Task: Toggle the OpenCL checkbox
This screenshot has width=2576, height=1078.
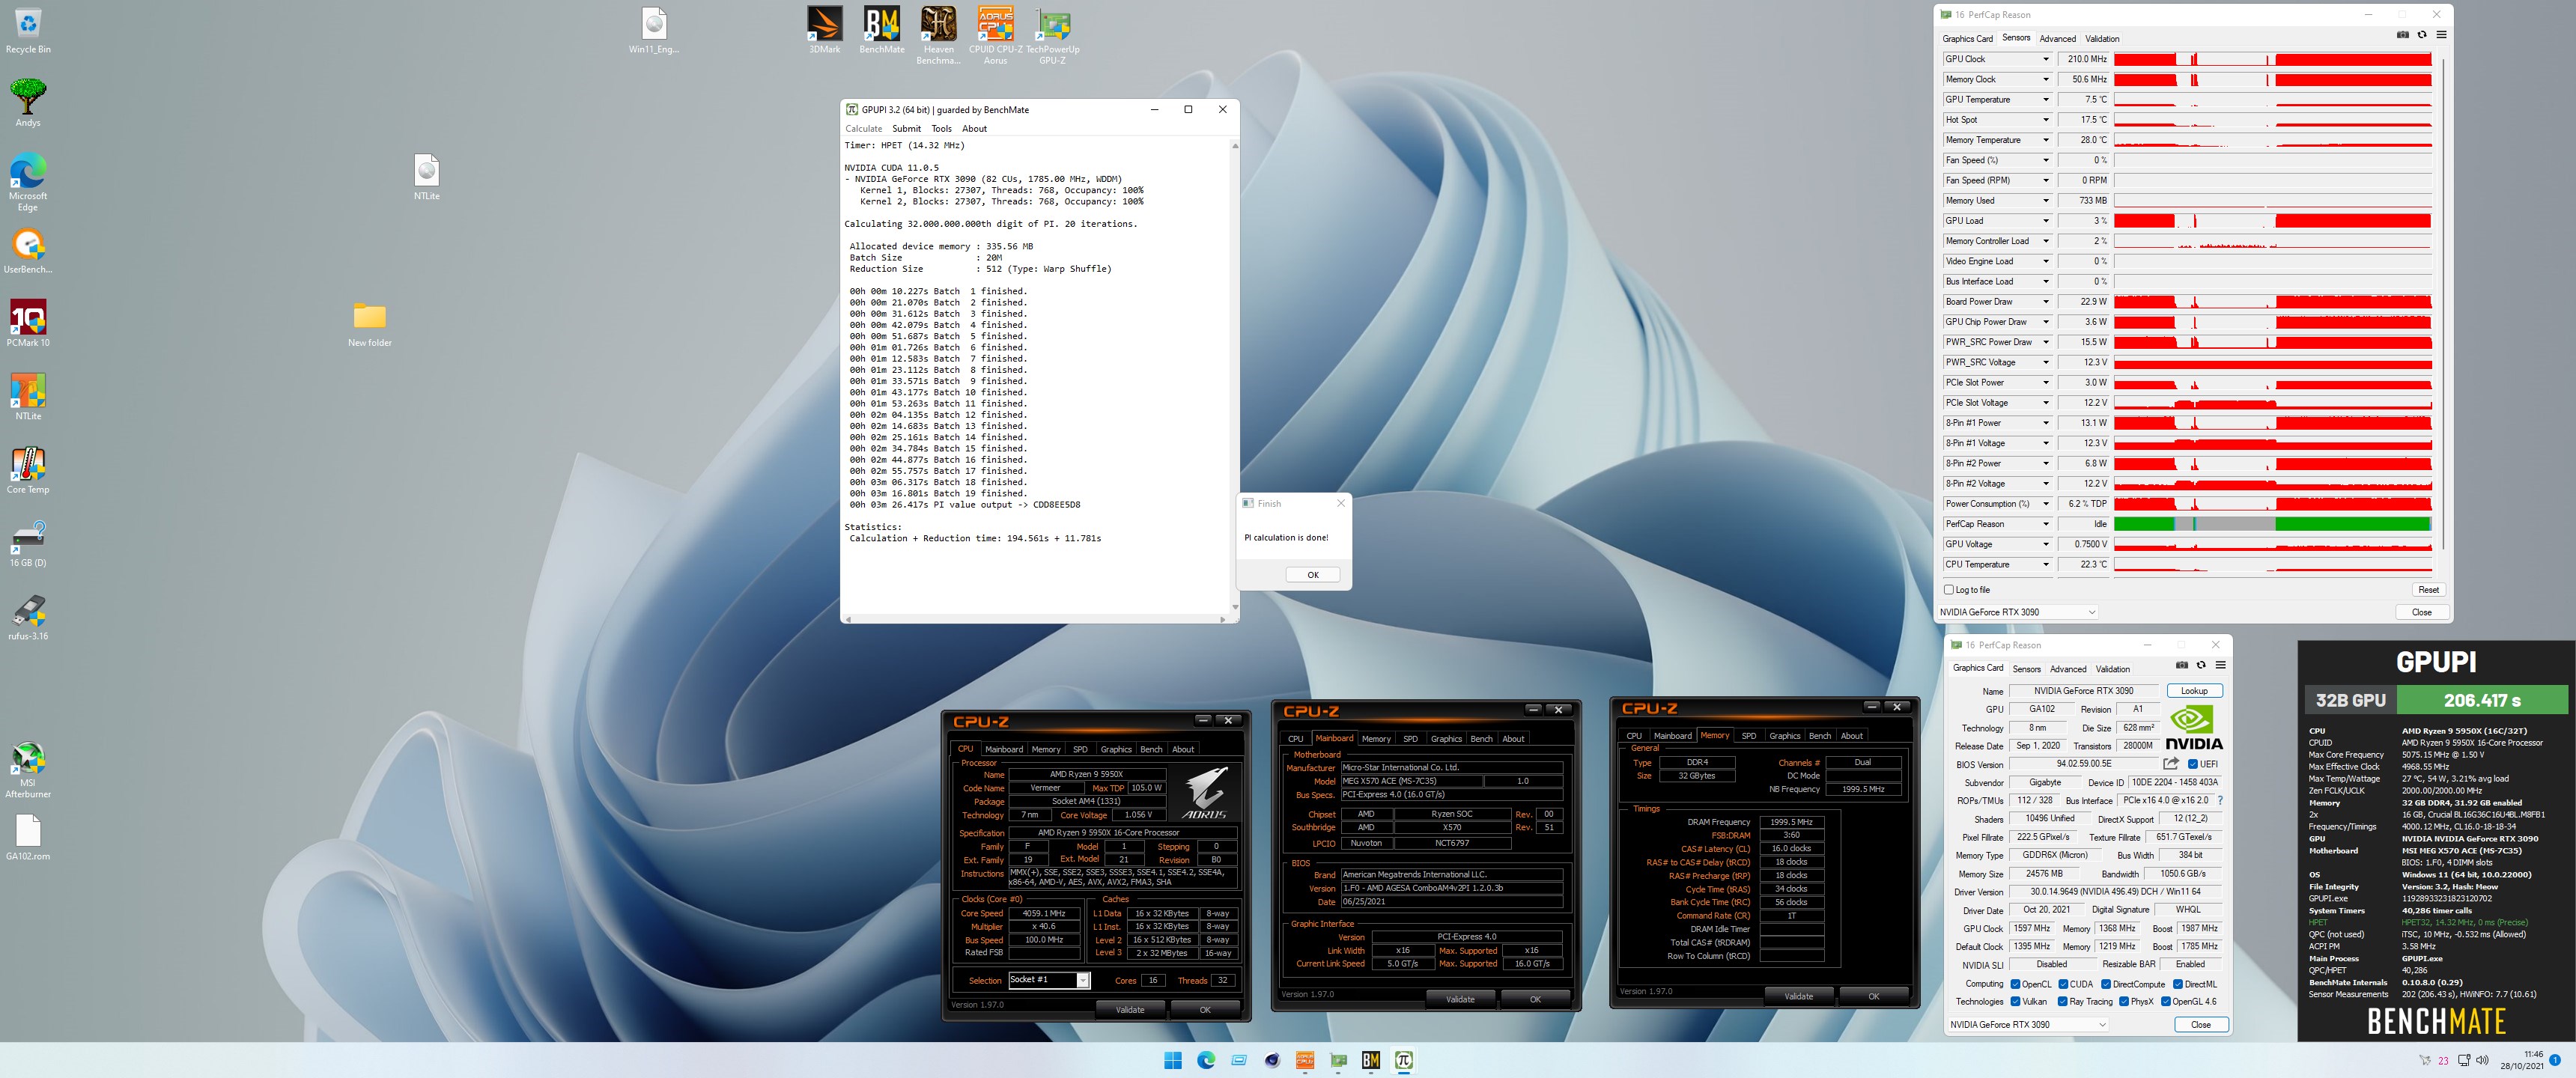Action: pos(2016,984)
